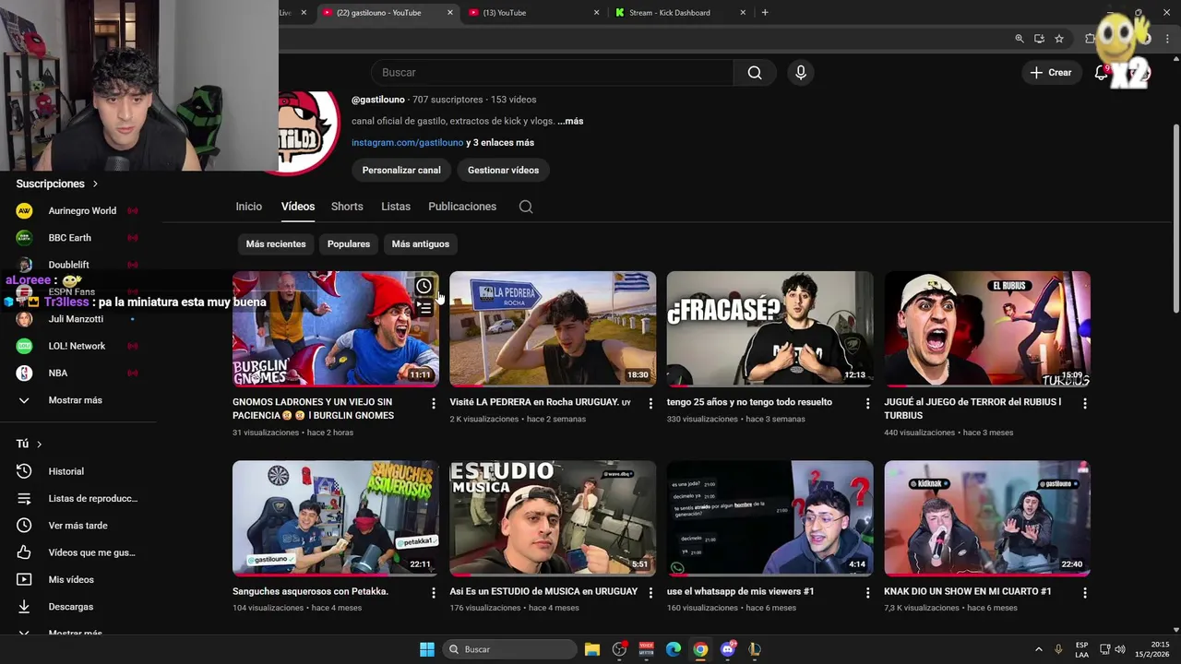This screenshot has height=664, width=1181.
Task: Click the page vertical scrollbar
Action: (1175, 217)
